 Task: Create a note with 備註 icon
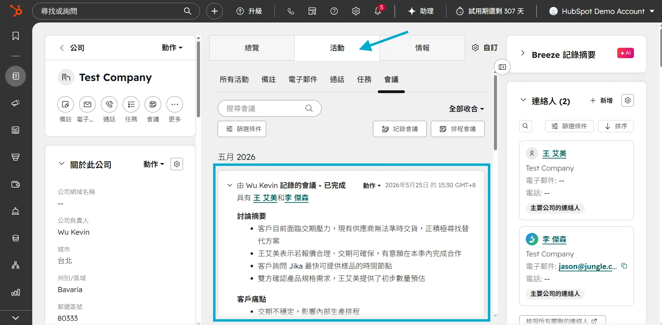pyautogui.click(x=66, y=104)
